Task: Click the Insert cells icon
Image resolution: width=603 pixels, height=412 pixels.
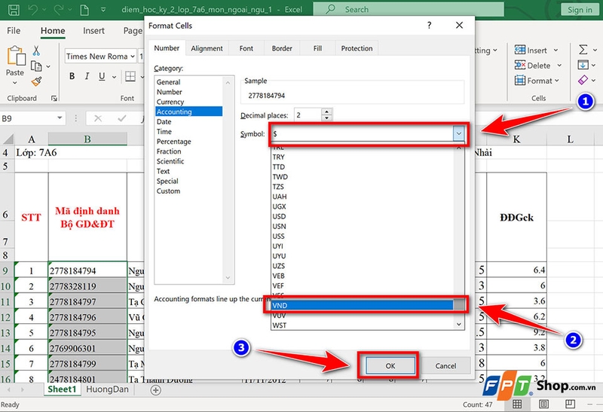Action: 520,50
